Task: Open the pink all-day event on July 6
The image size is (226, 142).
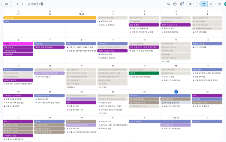Action: tap(18, 44)
